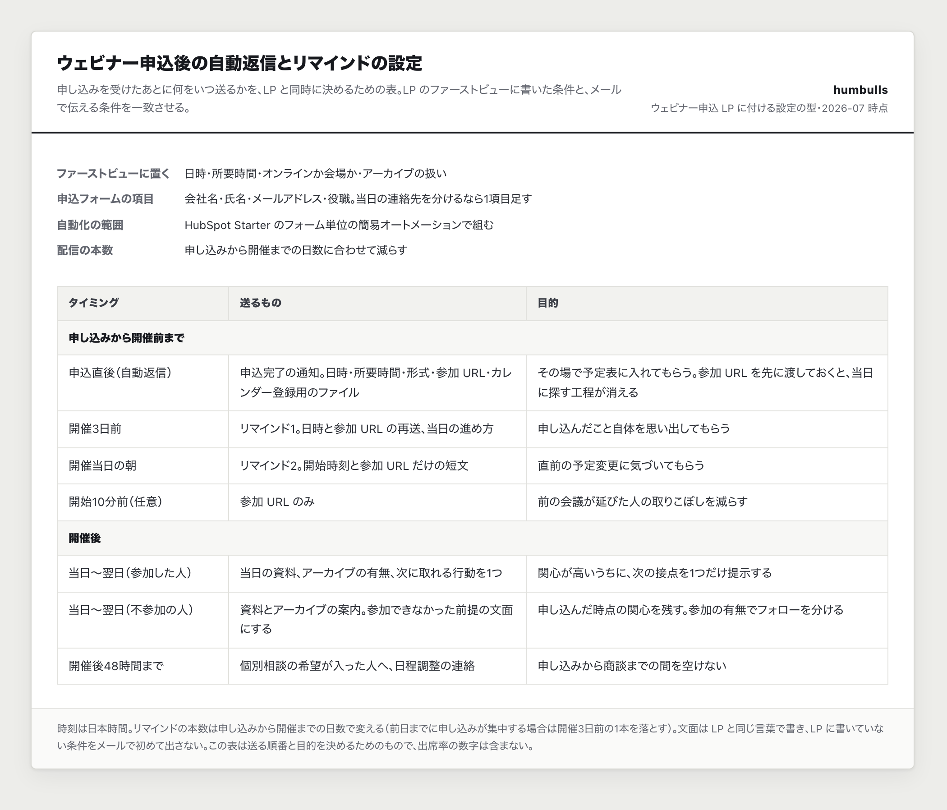Click the cell 当日〜翌日(参加した人)

[x=143, y=574]
